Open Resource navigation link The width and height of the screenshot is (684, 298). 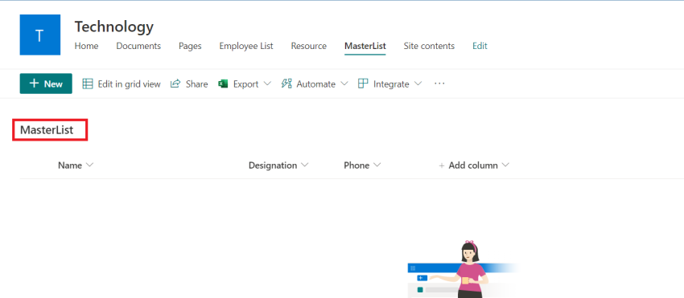(x=309, y=46)
